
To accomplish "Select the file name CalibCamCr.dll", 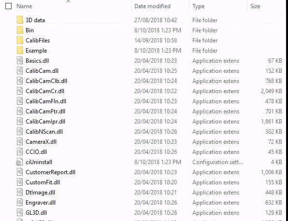I will click(x=45, y=91).
